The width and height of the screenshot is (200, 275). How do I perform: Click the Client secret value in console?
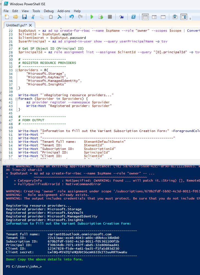tap(87, 252)
